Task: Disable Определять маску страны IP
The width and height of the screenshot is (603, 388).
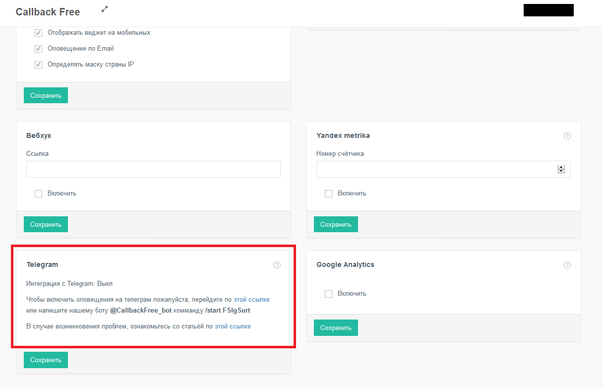Action: 38,65
